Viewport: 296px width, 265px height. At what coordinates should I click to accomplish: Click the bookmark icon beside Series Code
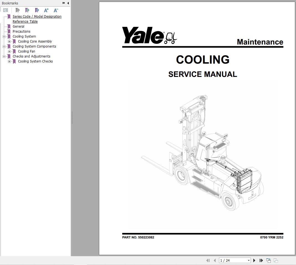pyautogui.click(x=9, y=17)
